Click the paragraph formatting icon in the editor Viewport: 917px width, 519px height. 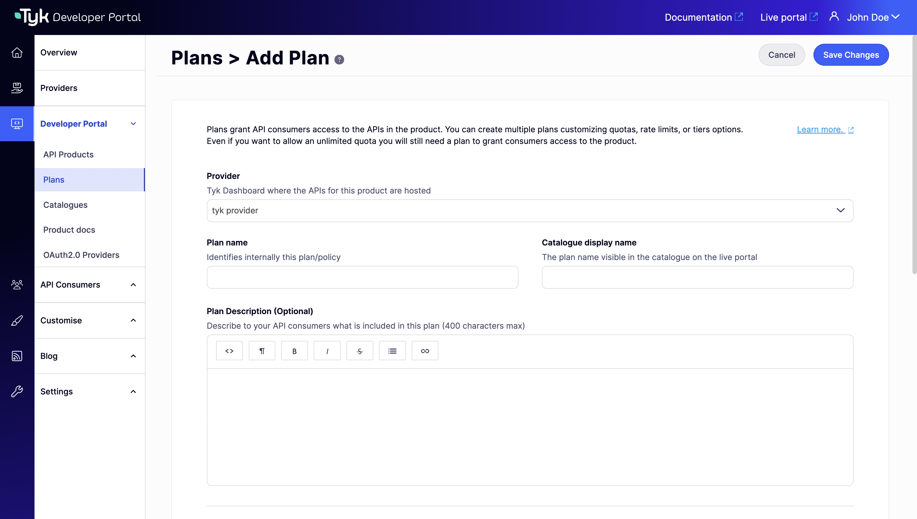[262, 351]
